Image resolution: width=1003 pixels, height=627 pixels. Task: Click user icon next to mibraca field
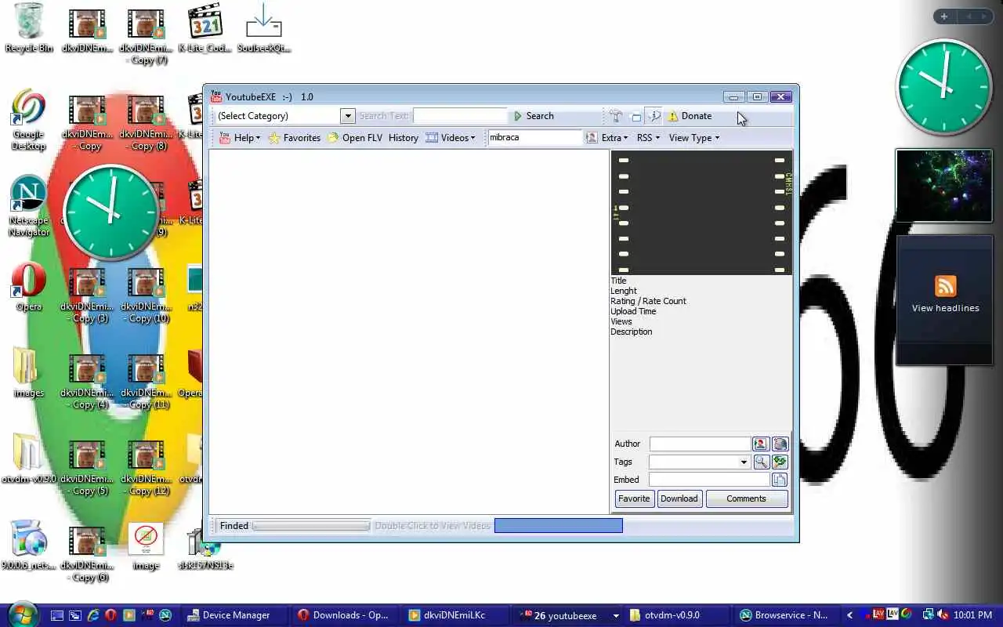pyautogui.click(x=592, y=137)
